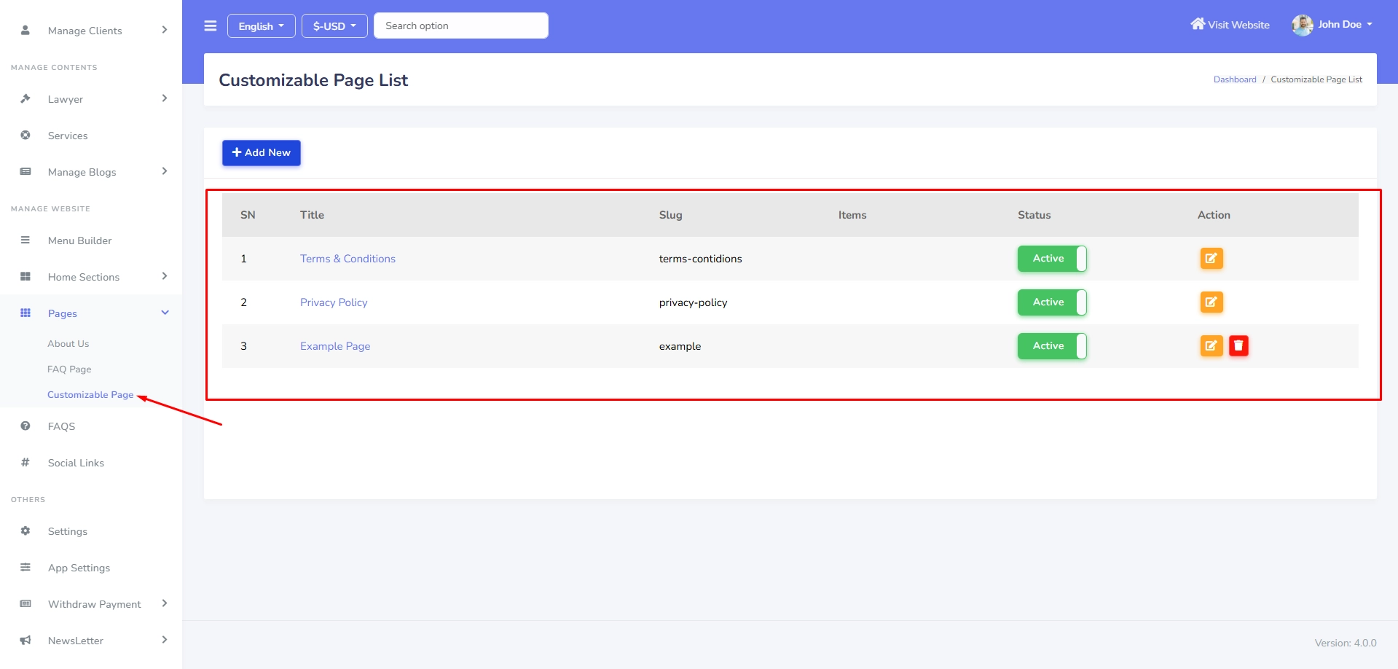Image resolution: width=1398 pixels, height=669 pixels.
Task: Open the Services menu item
Action: tap(68, 136)
